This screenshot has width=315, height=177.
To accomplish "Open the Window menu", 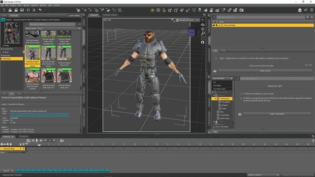I will (43, 5).
